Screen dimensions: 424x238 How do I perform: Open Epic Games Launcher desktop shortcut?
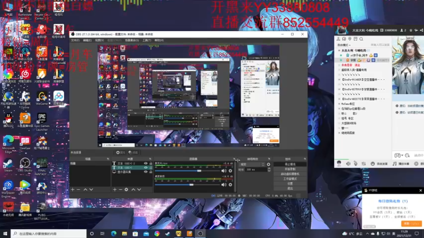pyautogui.click(x=42, y=122)
